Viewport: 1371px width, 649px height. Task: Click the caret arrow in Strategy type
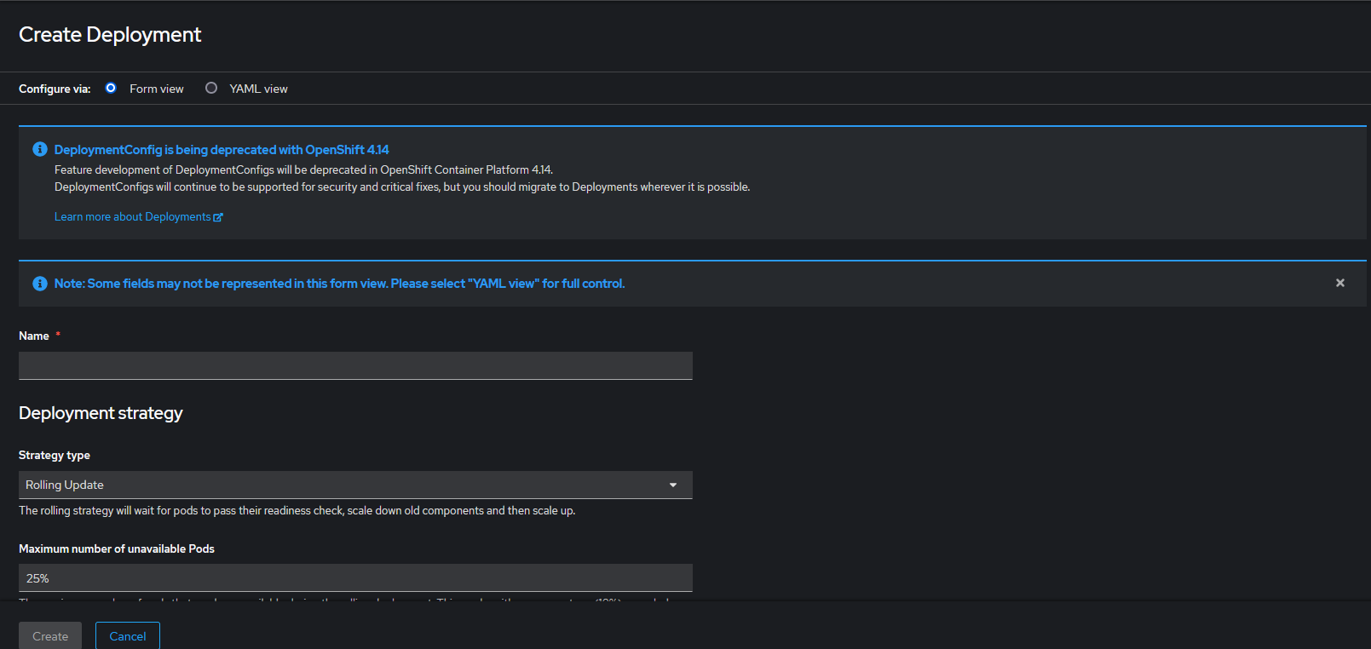[673, 485]
